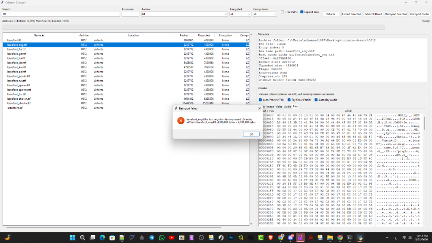The image size is (432, 243).
Task: Switch to the Audio preview tab
Action: tap(287, 107)
